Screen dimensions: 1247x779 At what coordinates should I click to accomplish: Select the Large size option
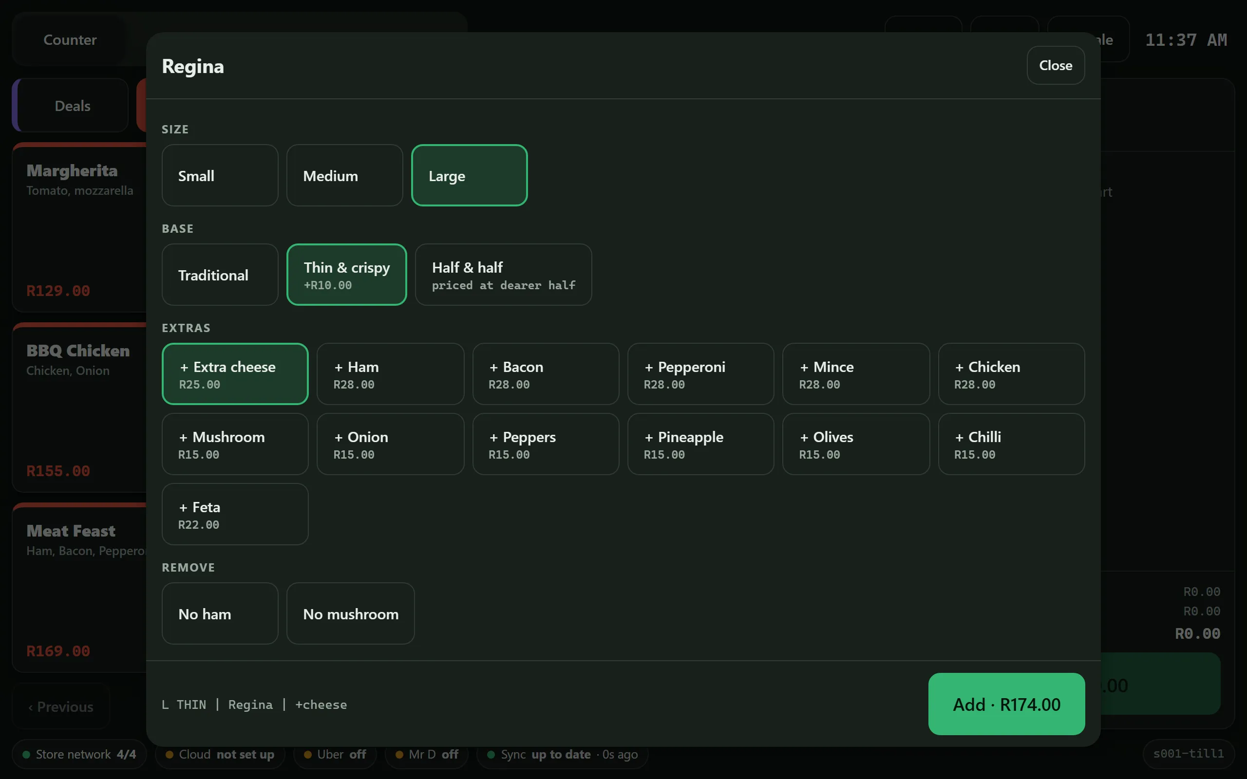[470, 175]
